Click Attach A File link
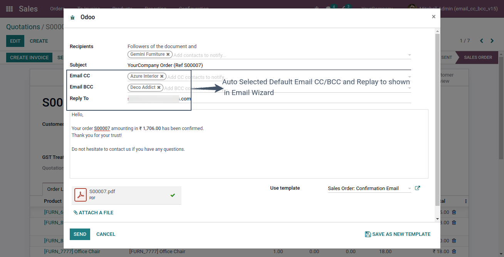Image resolution: width=504 pixels, height=257 pixels. [x=93, y=213]
